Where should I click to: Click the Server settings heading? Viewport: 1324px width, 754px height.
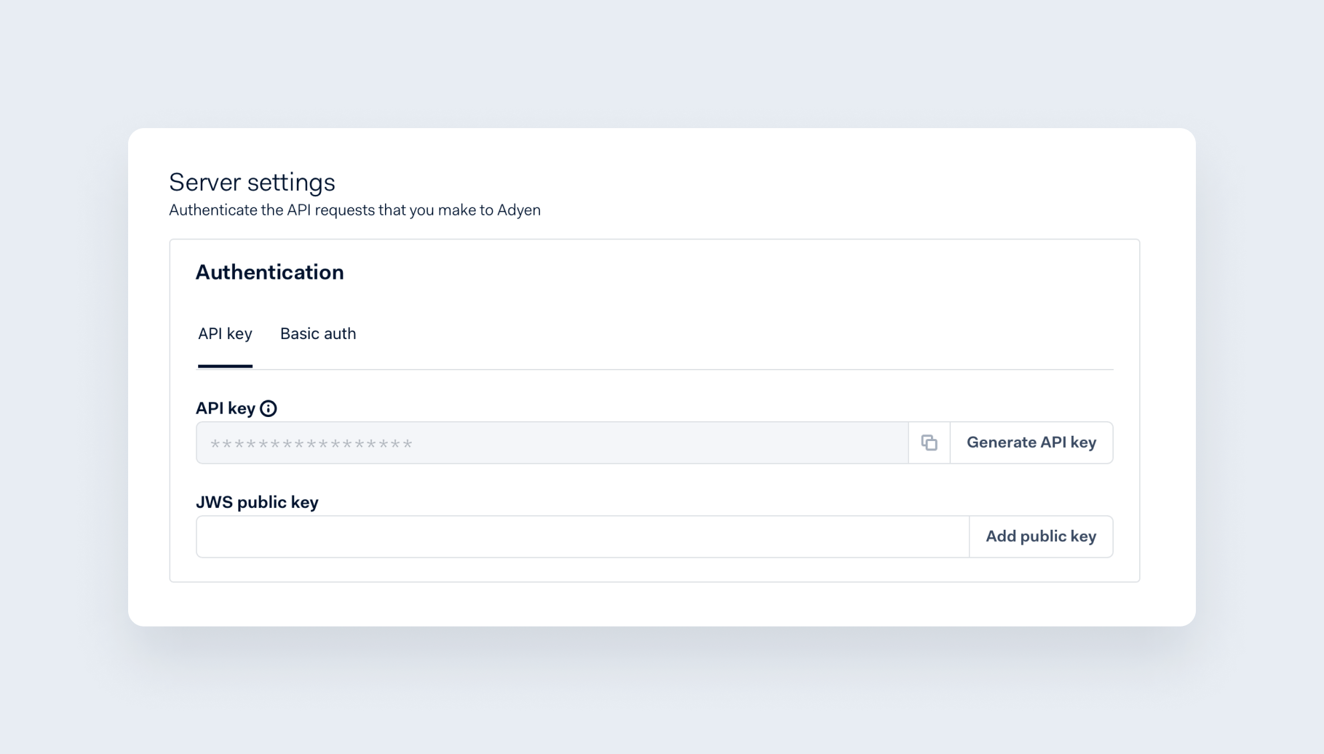click(x=252, y=182)
